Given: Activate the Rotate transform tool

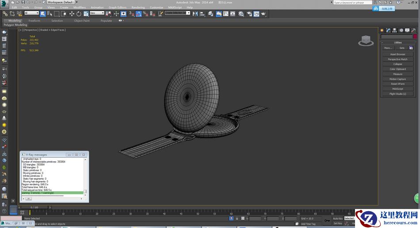Looking at the screenshot, I should pyautogui.click(x=79, y=14).
